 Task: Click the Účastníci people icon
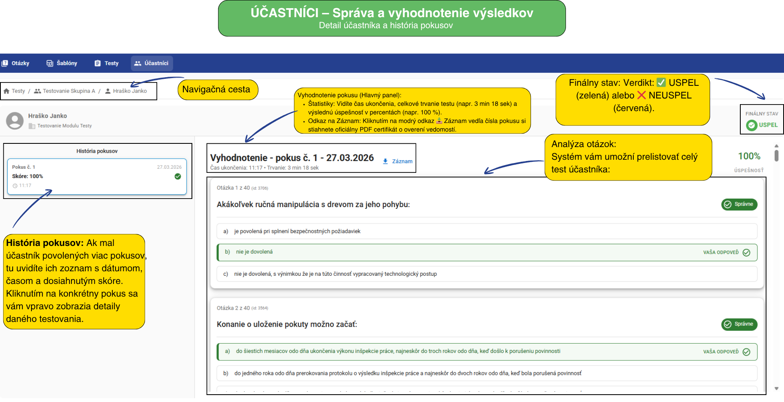(x=138, y=63)
